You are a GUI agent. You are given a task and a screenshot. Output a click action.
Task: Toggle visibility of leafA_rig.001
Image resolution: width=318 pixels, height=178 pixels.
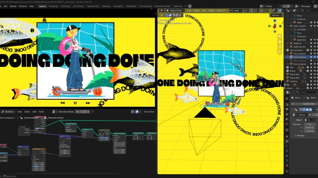coord(315,26)
